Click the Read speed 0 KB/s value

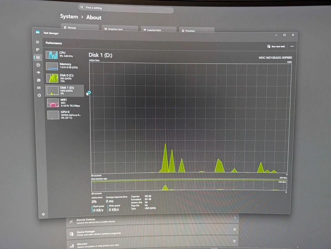(98, 210)
